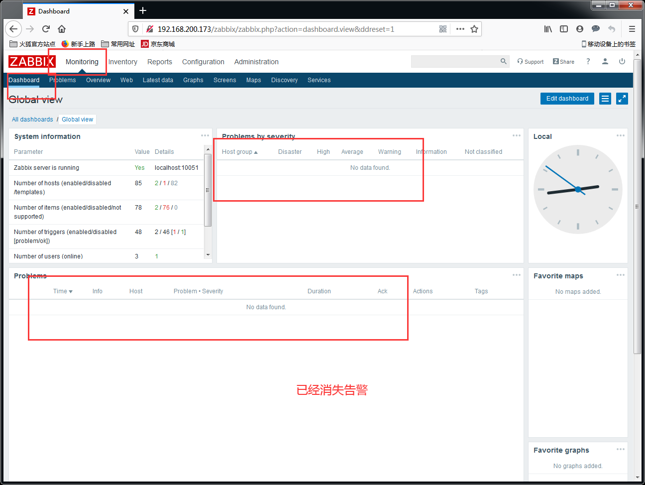Image resolution: width=645 pixels, height=485 pixels.
Task: Open user profile icon
Action: tap(605, 61)
